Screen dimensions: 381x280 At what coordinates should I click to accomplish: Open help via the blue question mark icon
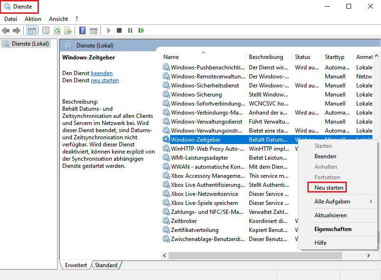pos(82,30)
